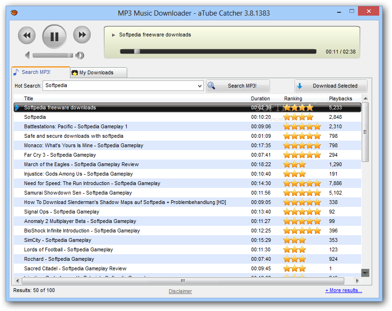Screen dimensions: 392x311
Task: Select 'Monaco: What's Yours Is Mine' row
Action: click(x=188, y=146)
